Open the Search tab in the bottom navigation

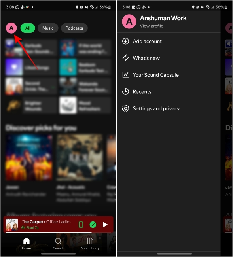point(58,244)
